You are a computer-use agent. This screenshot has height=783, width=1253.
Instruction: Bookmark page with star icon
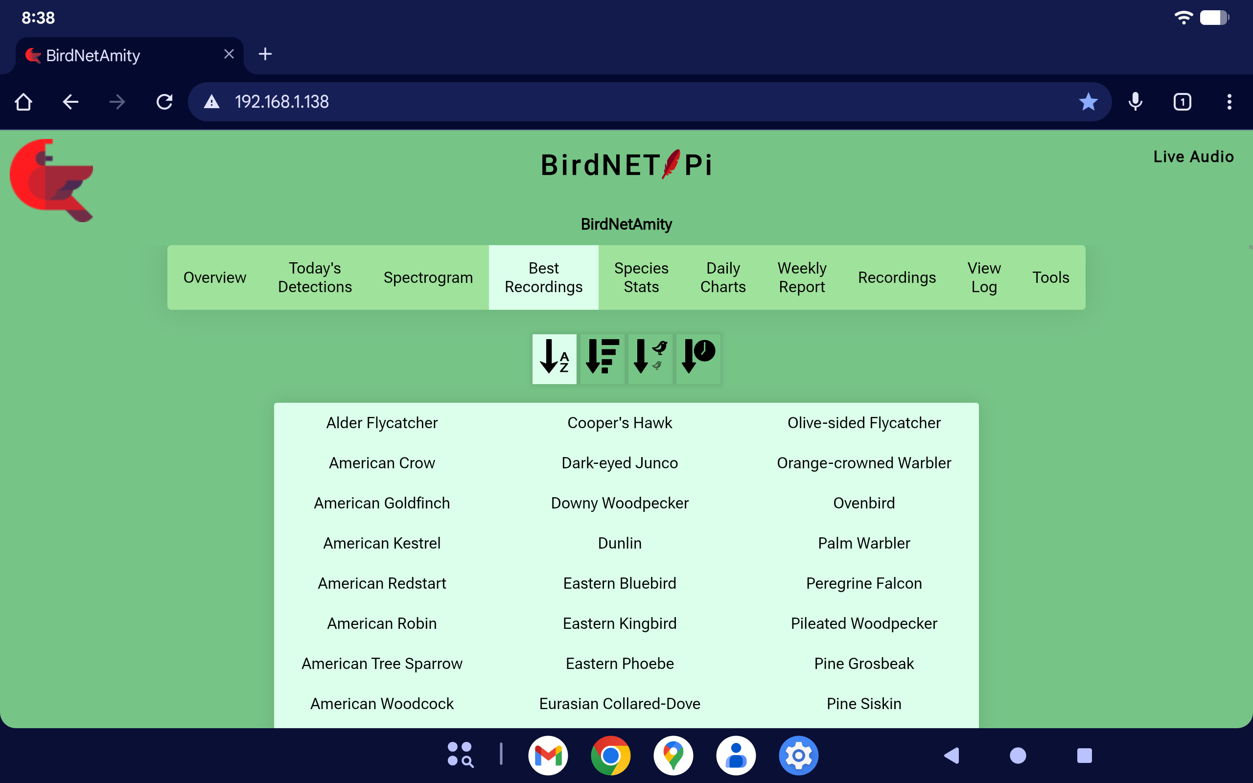coord(1088,102)
